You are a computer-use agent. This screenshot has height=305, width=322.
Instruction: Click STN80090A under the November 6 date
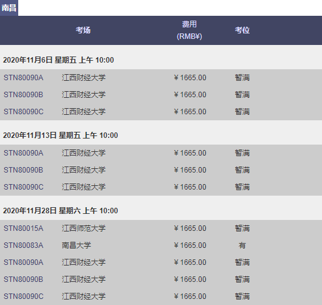[x=24, y=78]
